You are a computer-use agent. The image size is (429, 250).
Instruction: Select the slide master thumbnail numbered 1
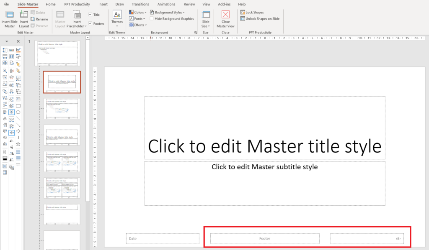point(57,53)
